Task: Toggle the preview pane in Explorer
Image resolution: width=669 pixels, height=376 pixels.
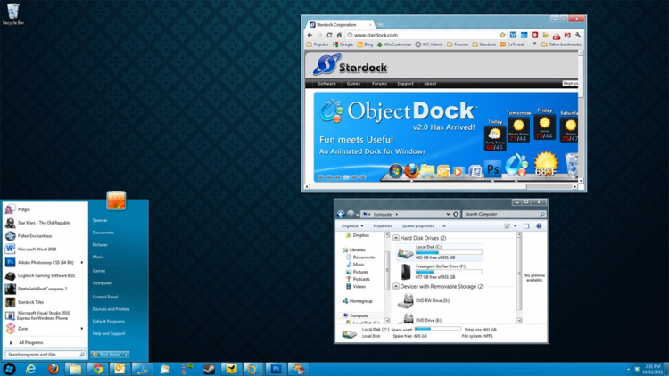Action: [526, 226]
